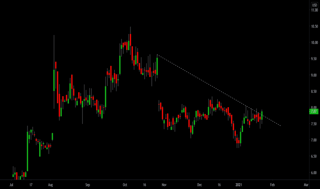Click the Jul label on time axis
Screen dimensions: 320x189
click(x=11, y=185)
